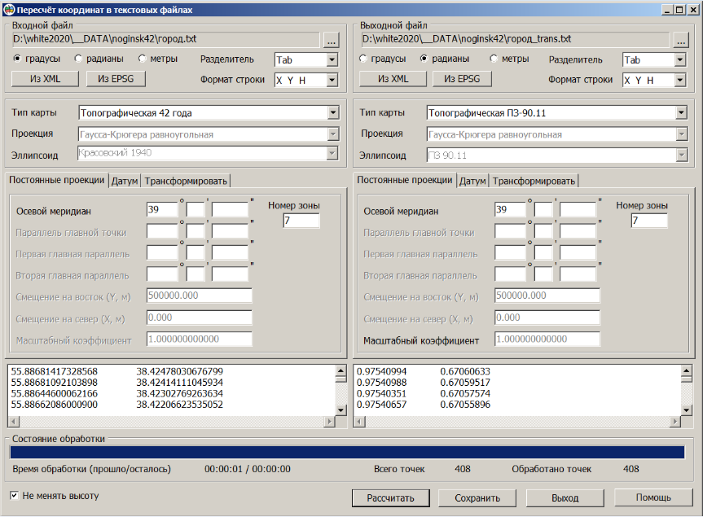The width and height of the screenshot is (703, 517).
Task: Click the Сохранить button
Action: (x=477, y=497)
